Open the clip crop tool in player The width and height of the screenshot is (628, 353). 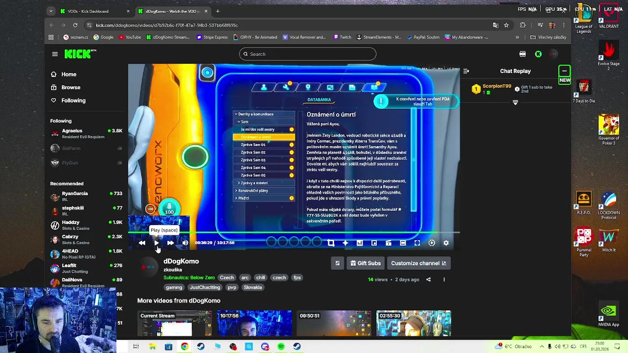click(x=331, y=243)
